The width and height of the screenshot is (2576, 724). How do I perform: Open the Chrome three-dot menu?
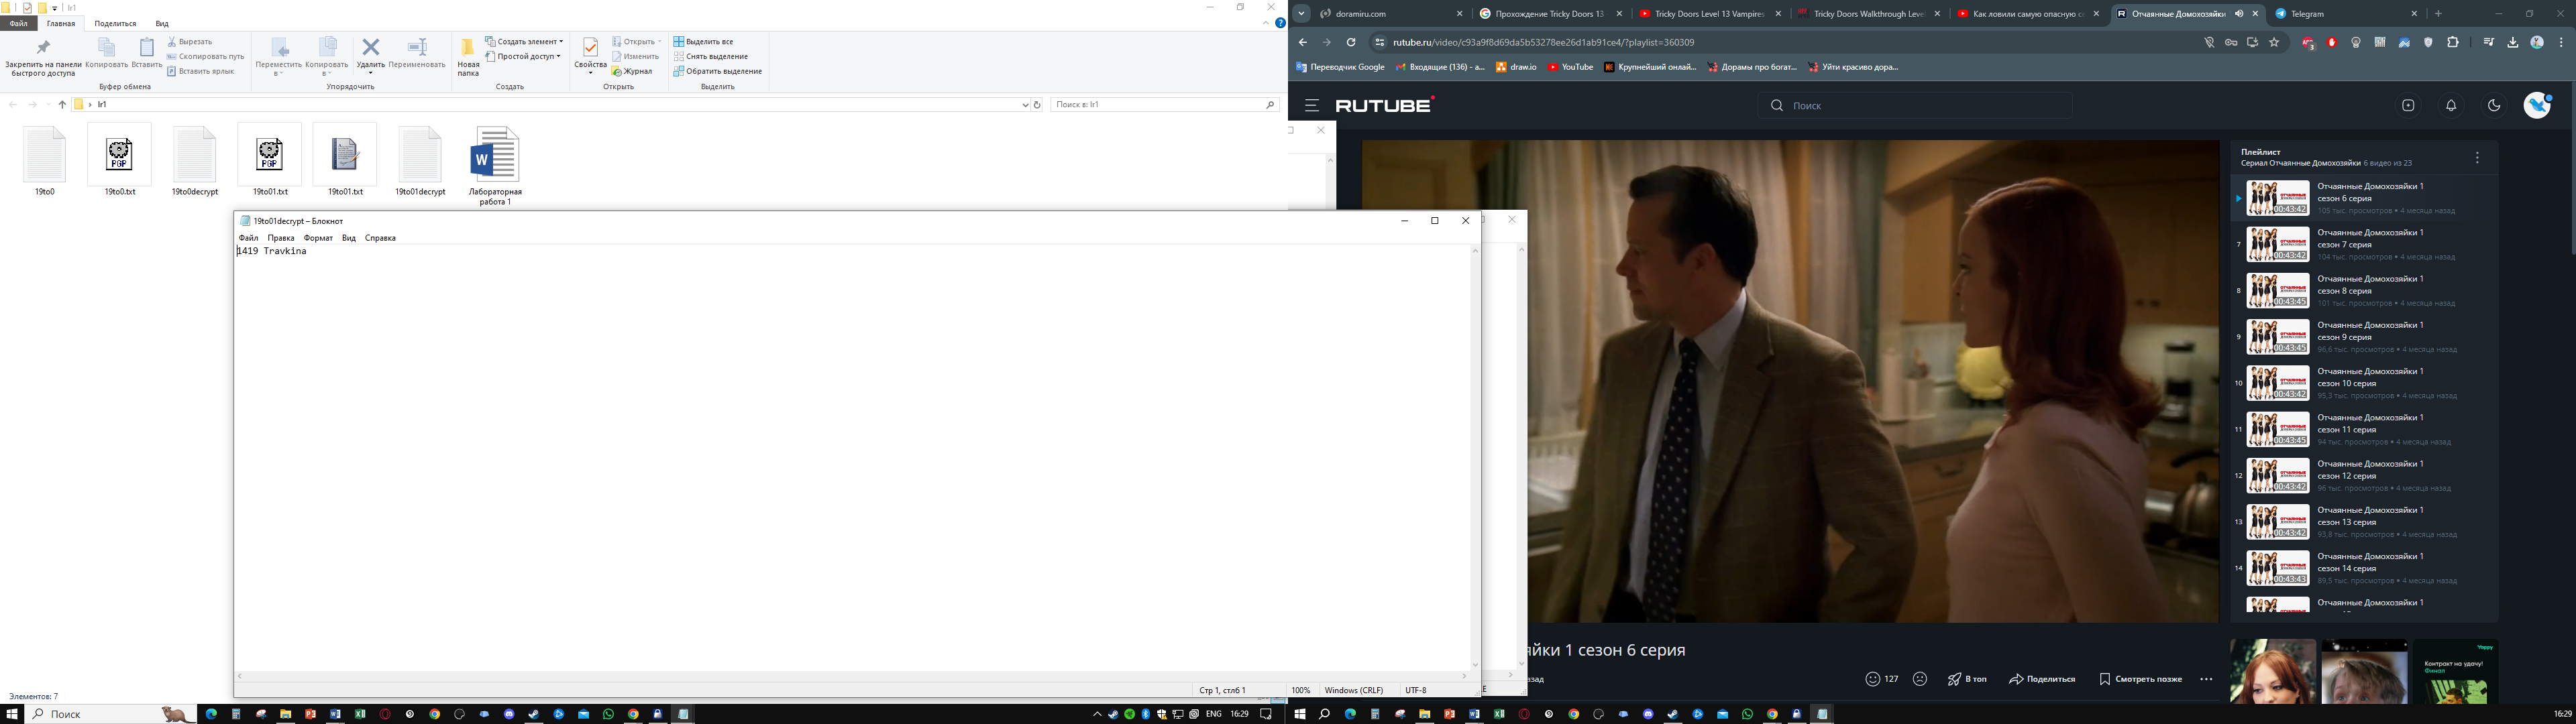(2561, 42)
